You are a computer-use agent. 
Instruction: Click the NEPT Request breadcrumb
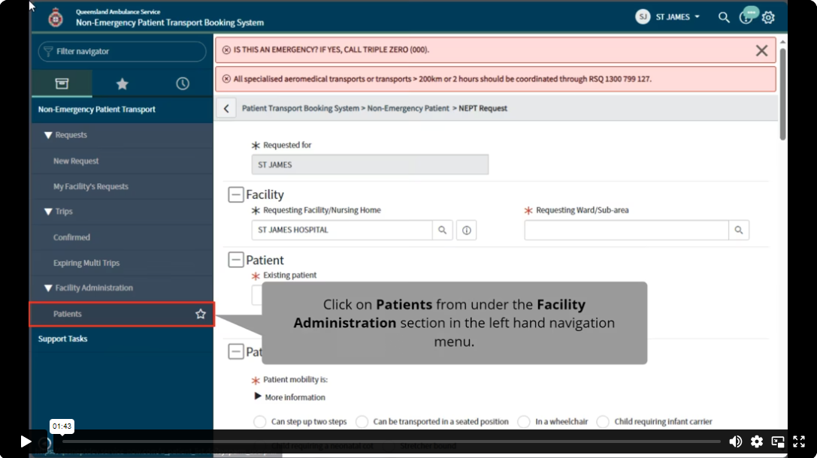click(483, 108)
